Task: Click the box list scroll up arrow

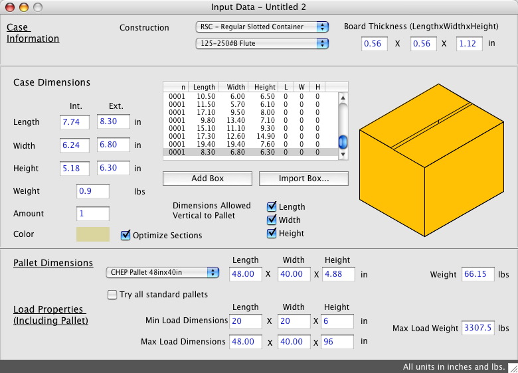Action: [x=343, y=98]
